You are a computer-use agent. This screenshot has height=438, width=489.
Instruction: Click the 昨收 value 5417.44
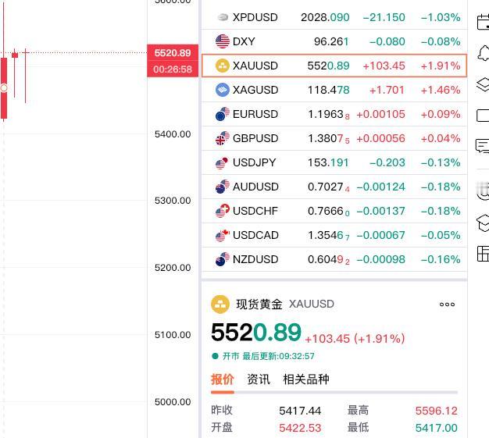coord(300,411)
